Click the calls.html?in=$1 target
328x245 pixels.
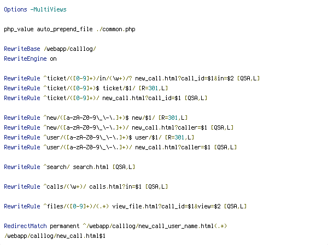pyautogui.click(x=115, y=186)
